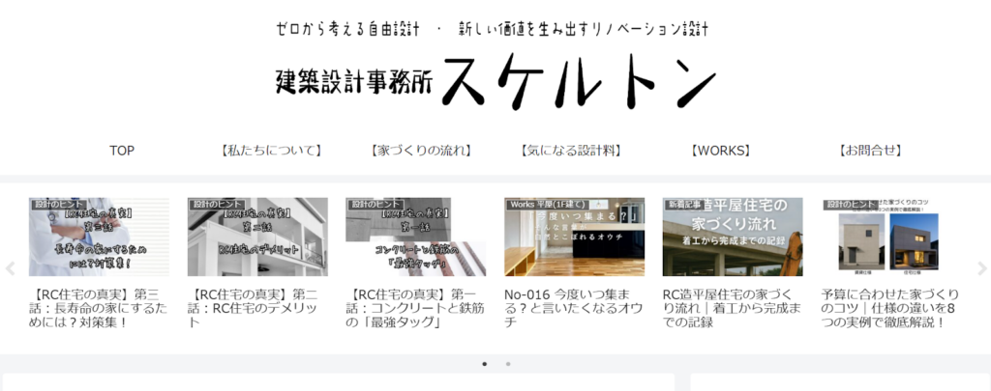Screen dimensions: 991x391
Task: Select the first carousel pagination dot
Action: [484, 364]
